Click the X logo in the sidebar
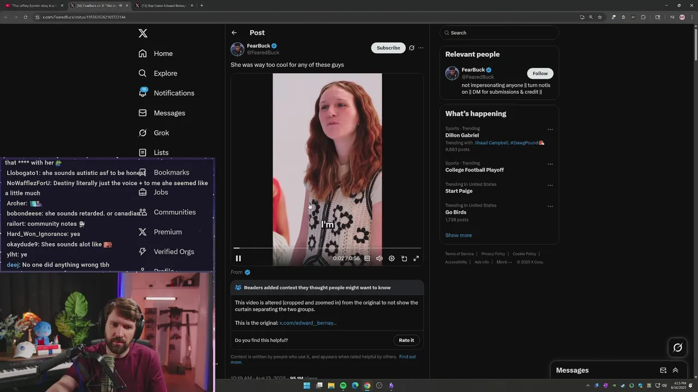 coord(143,33)
